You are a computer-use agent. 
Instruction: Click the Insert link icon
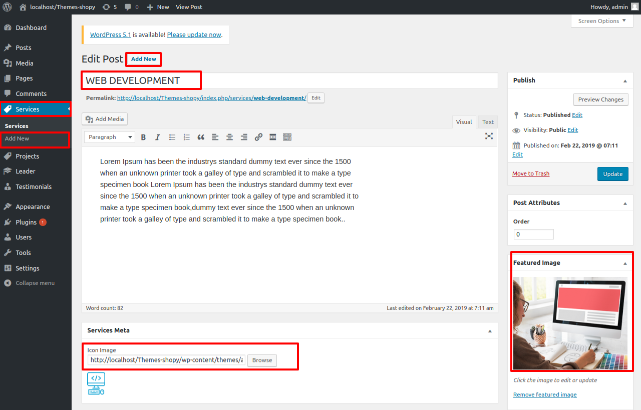click(x=258, y=137)
